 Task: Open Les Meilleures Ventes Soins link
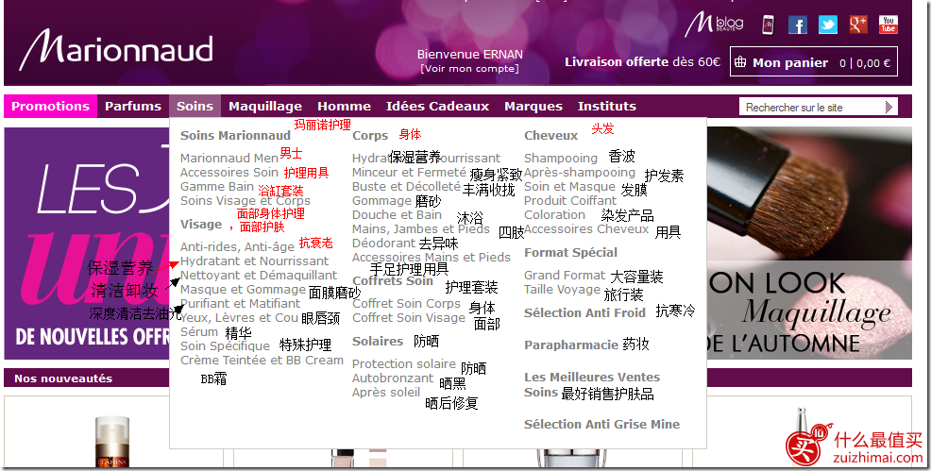coord(592,384)
